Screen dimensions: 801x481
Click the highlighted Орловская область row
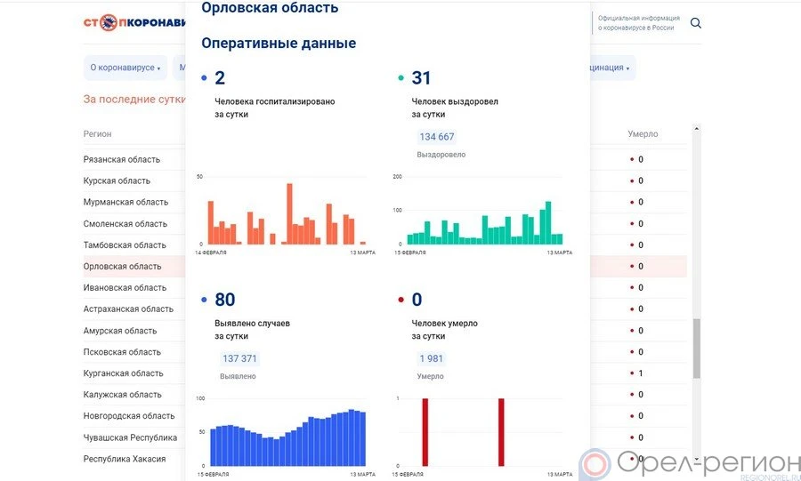click(x=122, y=267)
